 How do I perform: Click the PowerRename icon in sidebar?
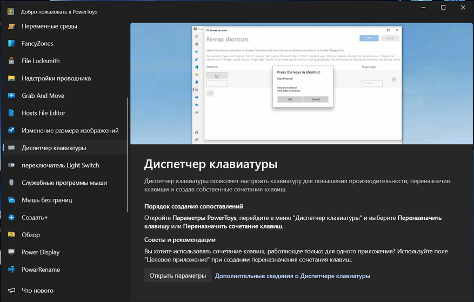coord(11,270)
